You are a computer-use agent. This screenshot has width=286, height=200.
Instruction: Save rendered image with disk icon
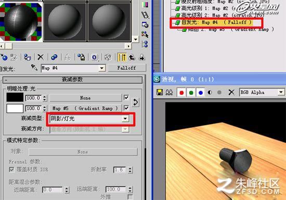point(160,92)
